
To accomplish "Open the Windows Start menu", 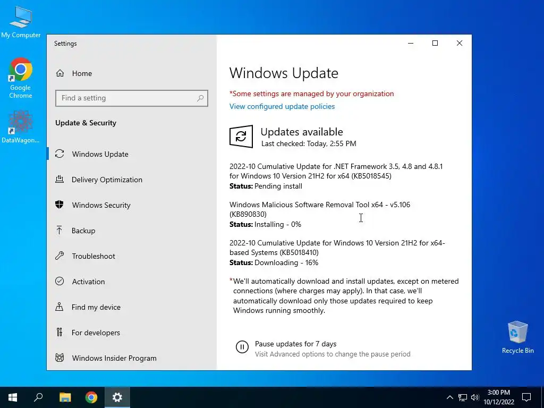I will tap(13, 397).
